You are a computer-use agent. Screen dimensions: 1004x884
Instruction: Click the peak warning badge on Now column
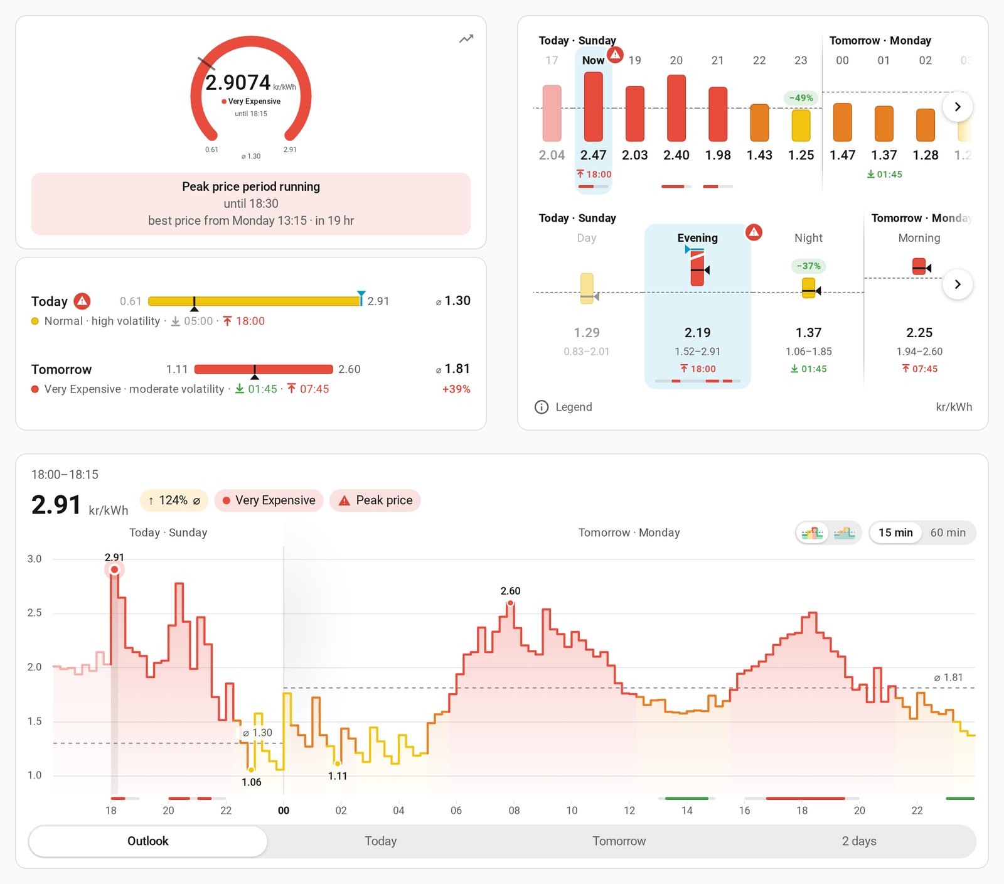616,55
